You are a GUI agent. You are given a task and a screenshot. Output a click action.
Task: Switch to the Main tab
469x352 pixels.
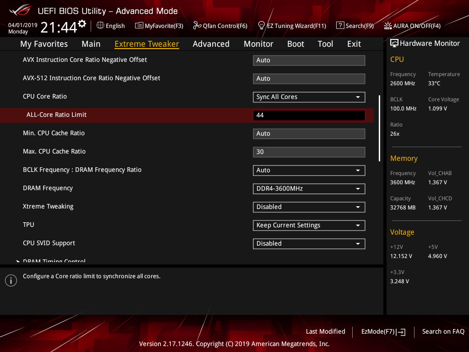coord(91,44)
